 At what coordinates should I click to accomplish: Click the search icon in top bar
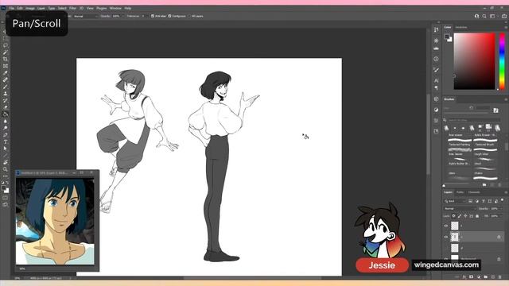coord(484,16)
